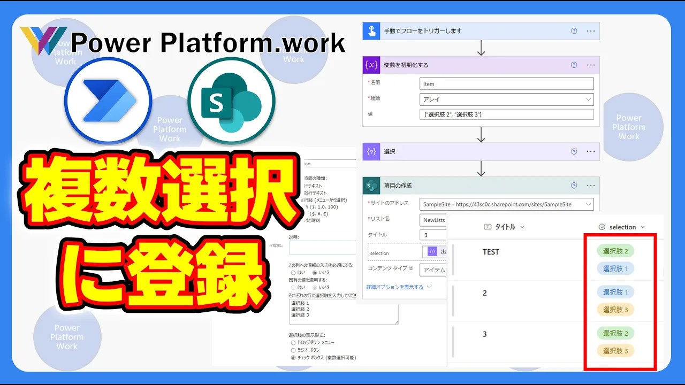Click the large SharePoint logo
This screenshot has height=385, width=685.
click(x=231, y=102)
